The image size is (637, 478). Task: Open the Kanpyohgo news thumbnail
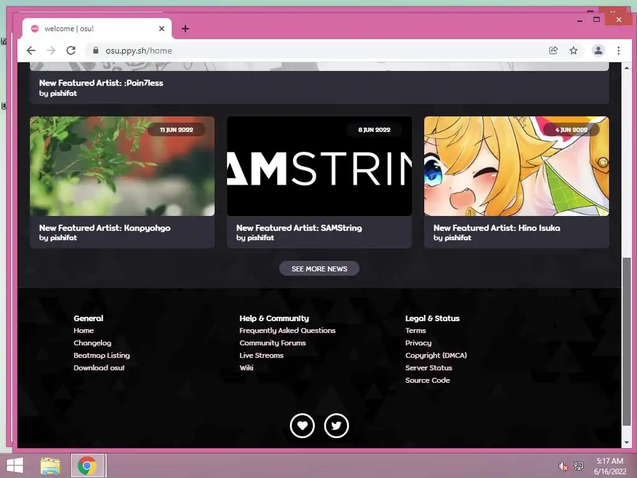(x=123, y=166)
